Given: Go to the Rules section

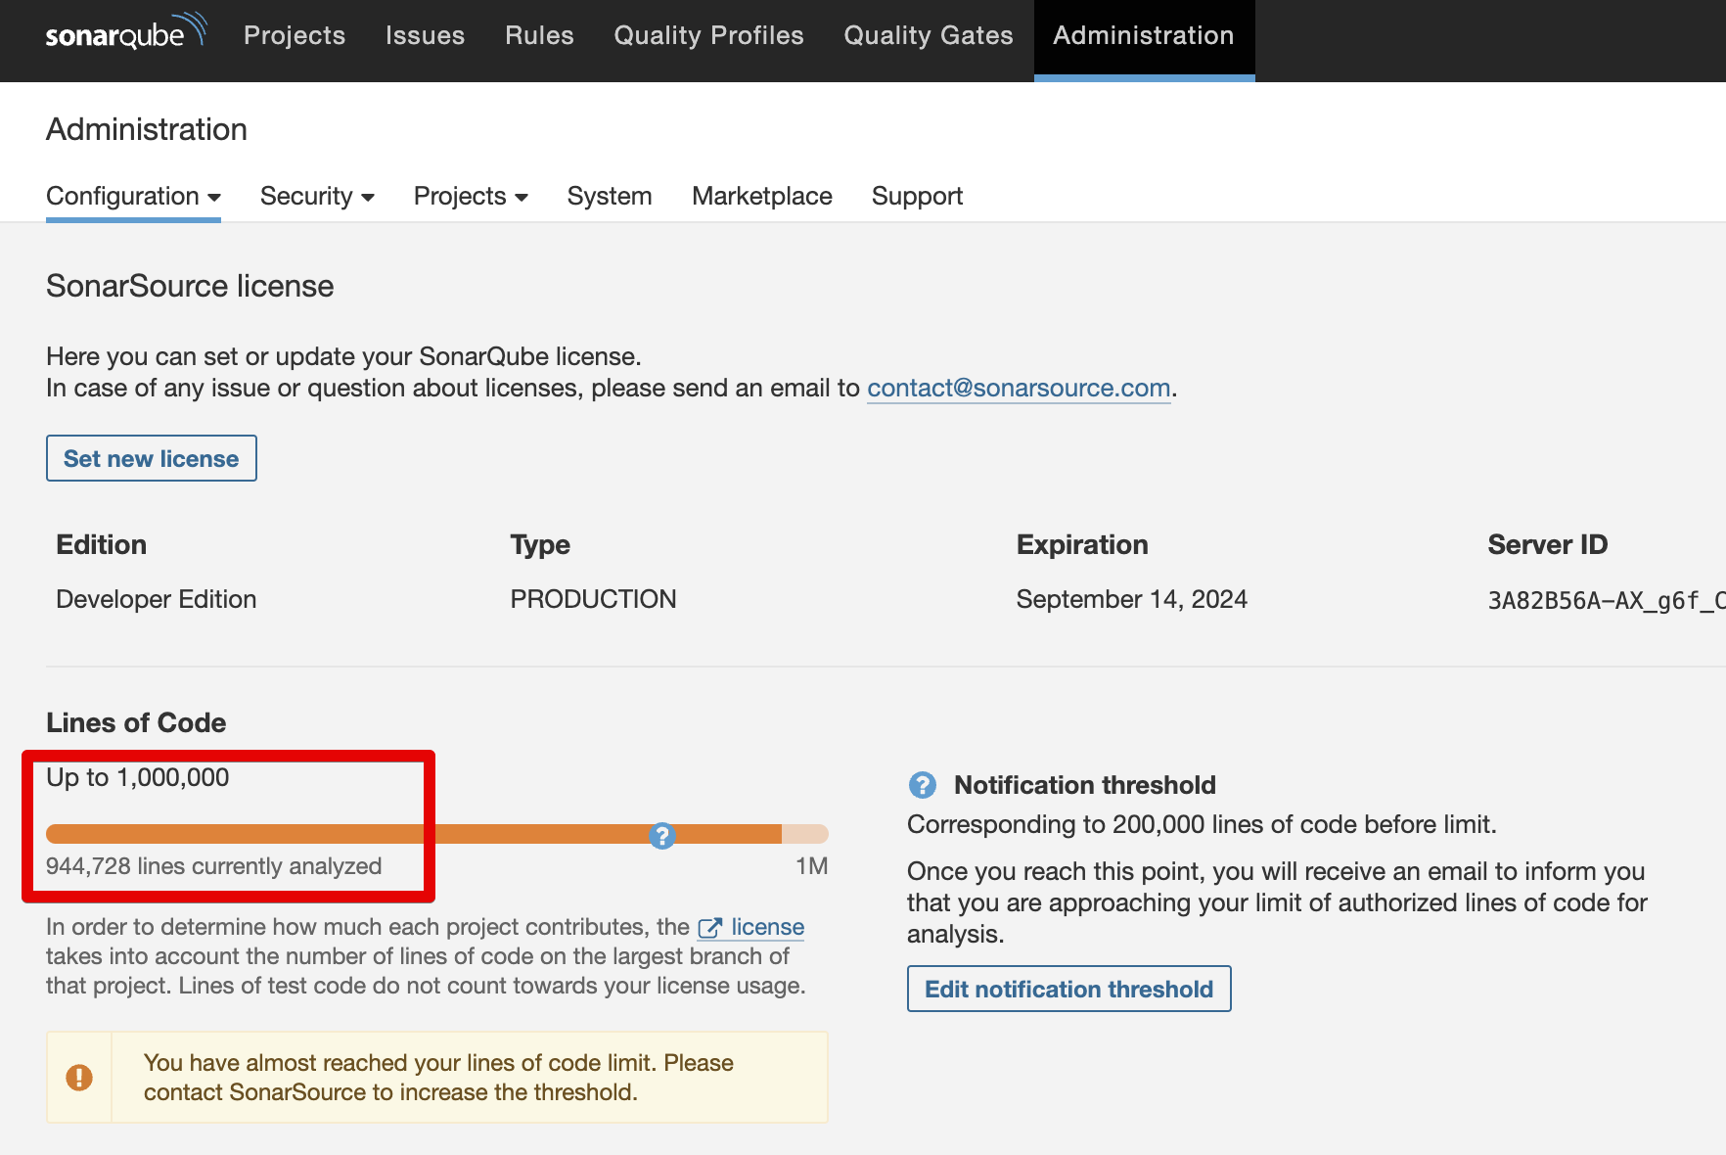Looking at the screenshot, I should click(x=539, y=35).
